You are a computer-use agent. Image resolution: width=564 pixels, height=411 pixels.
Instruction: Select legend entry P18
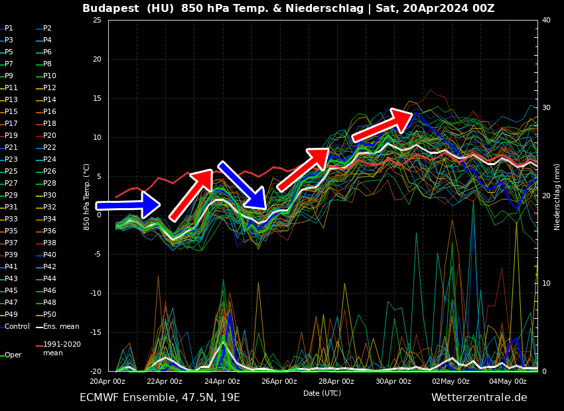tap(46, 123)
